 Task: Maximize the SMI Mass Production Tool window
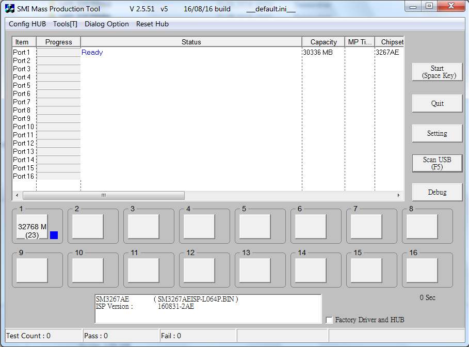click(x=429, y=6)
